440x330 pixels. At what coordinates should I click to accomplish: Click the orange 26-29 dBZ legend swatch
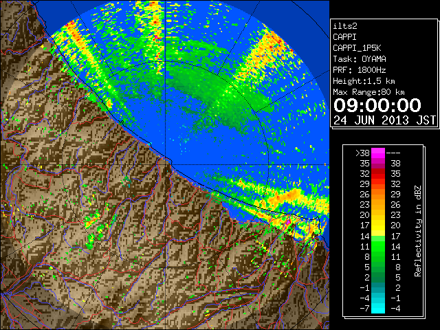378,194
